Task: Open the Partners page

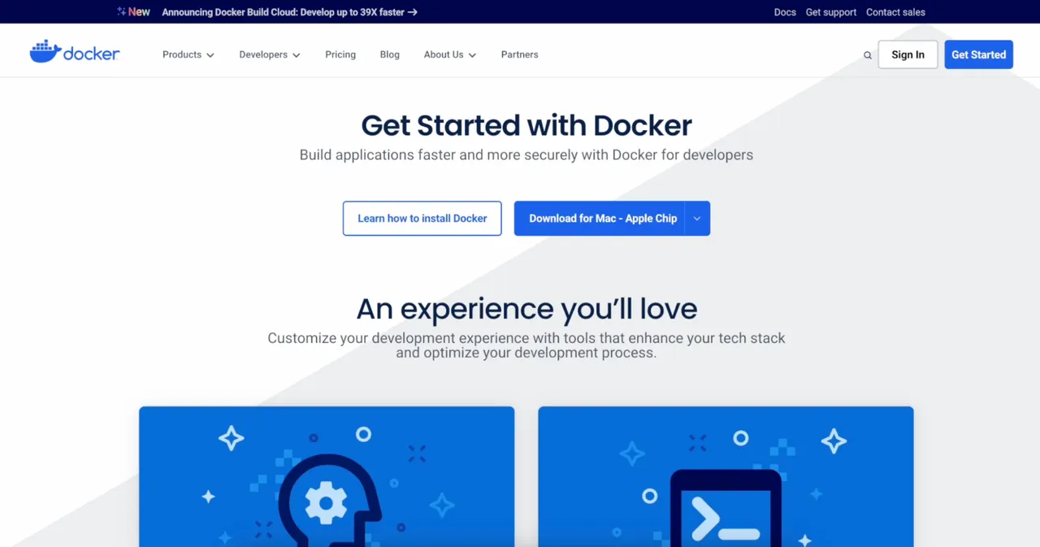Action: [520, 54]
